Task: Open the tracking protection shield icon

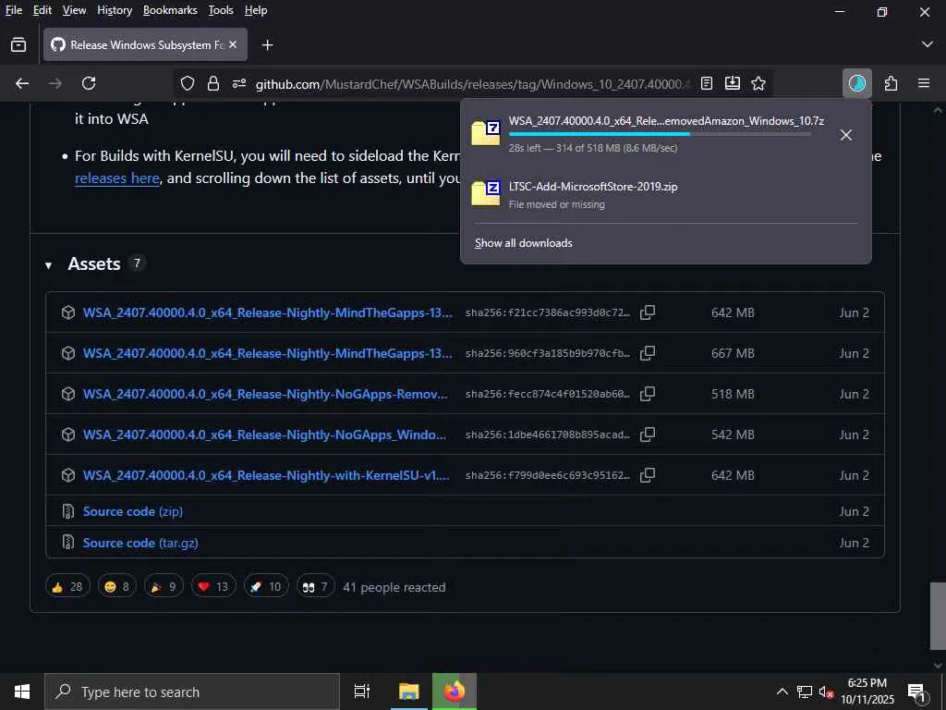Action: [188, 83]
